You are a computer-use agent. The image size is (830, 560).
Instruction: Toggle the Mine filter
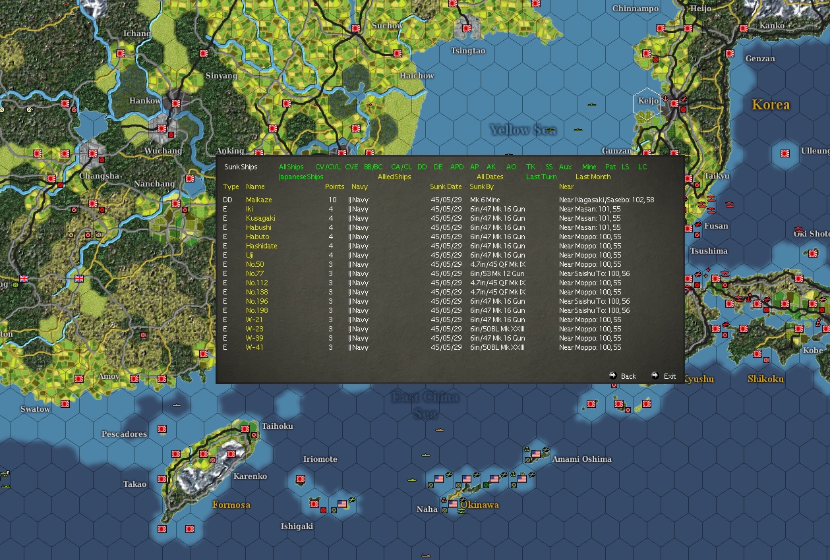tap(589, 167)
